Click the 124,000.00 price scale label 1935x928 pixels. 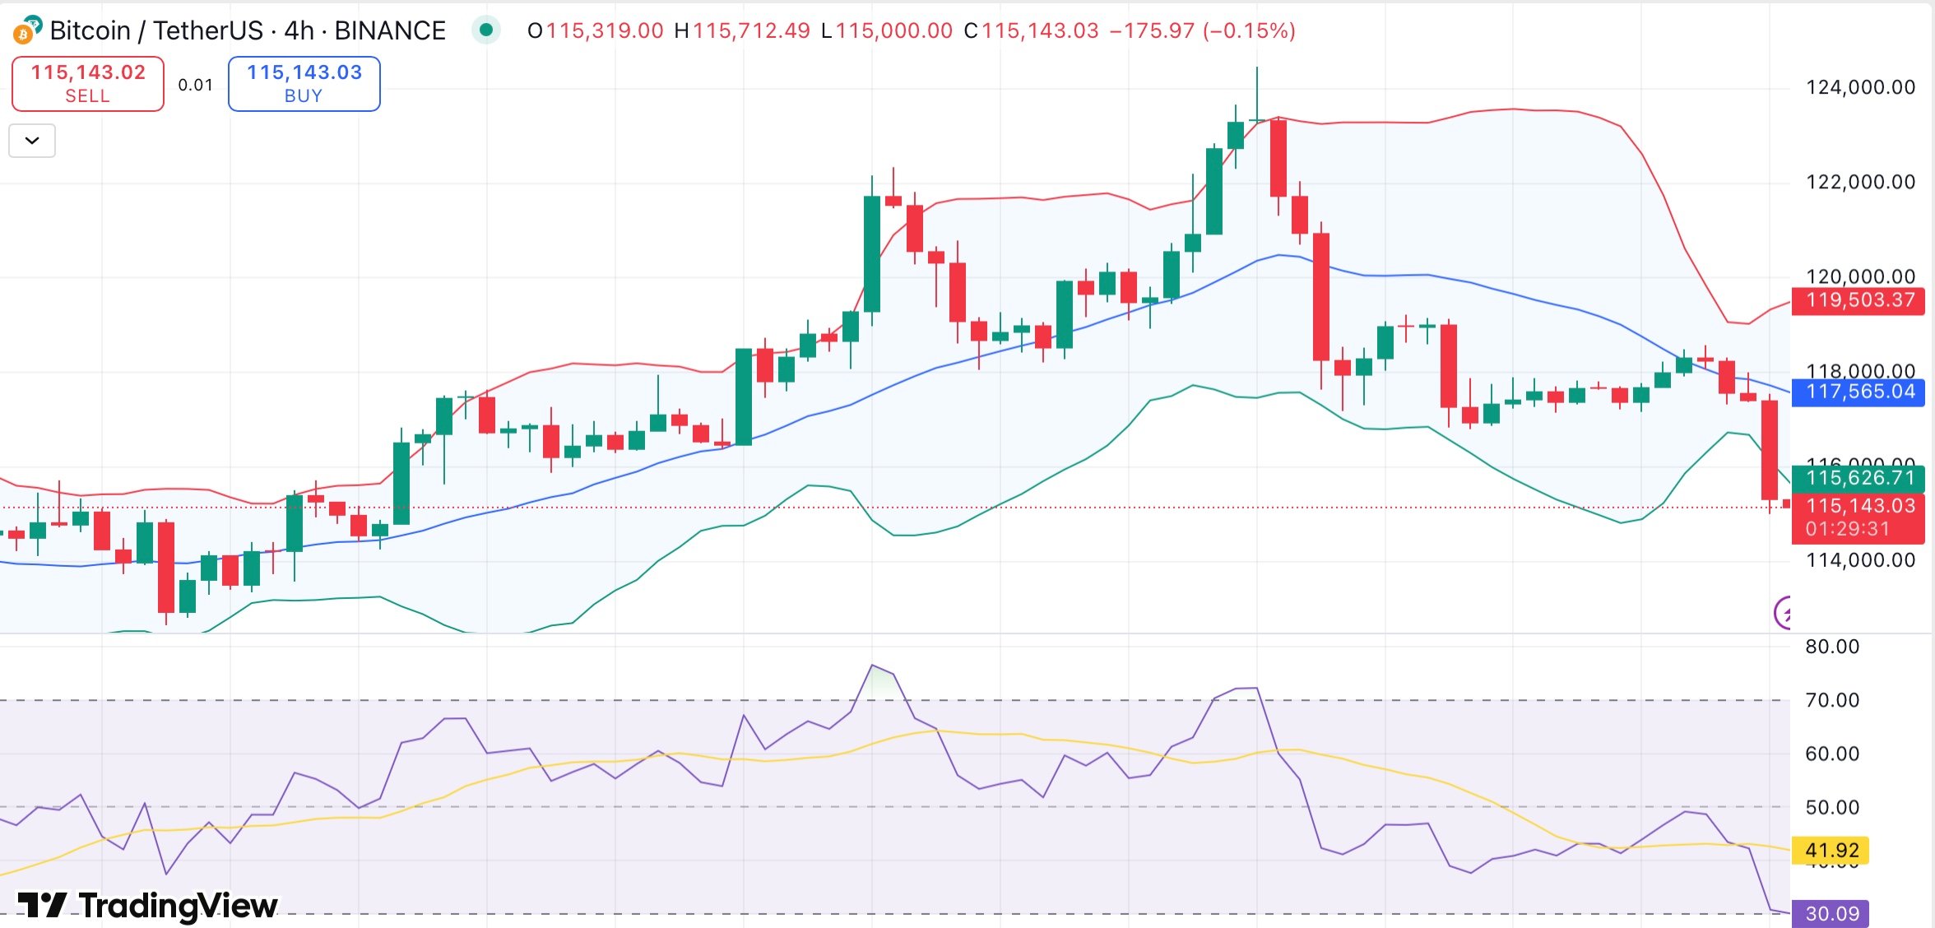coord(1859,87)
